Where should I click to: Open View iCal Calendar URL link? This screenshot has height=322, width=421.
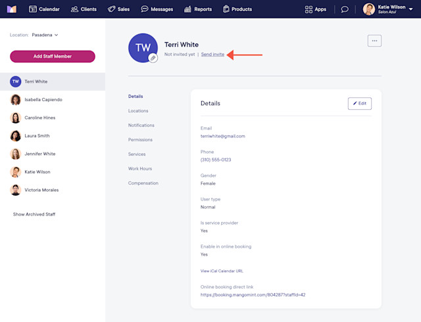[222, 271]
